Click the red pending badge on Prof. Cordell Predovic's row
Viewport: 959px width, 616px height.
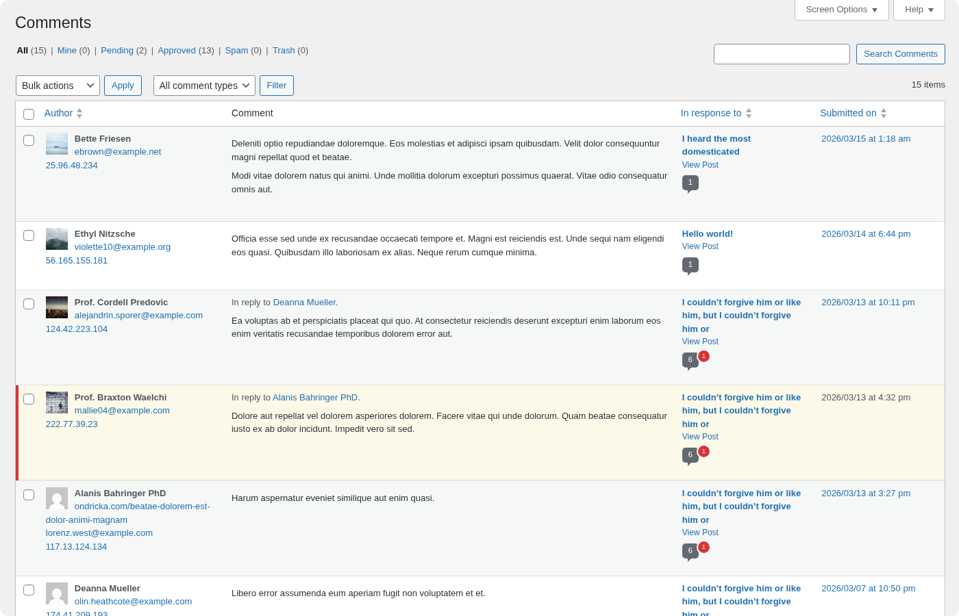[x=703, y=356]
